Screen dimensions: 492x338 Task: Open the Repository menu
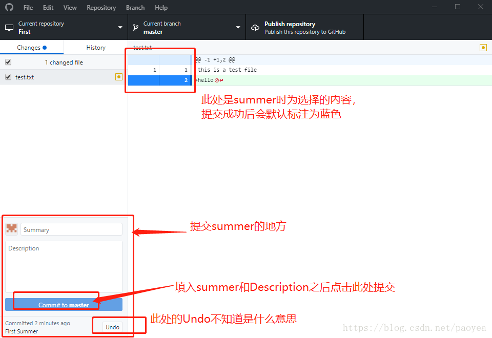pyautogui.click(x=101, y=8)
